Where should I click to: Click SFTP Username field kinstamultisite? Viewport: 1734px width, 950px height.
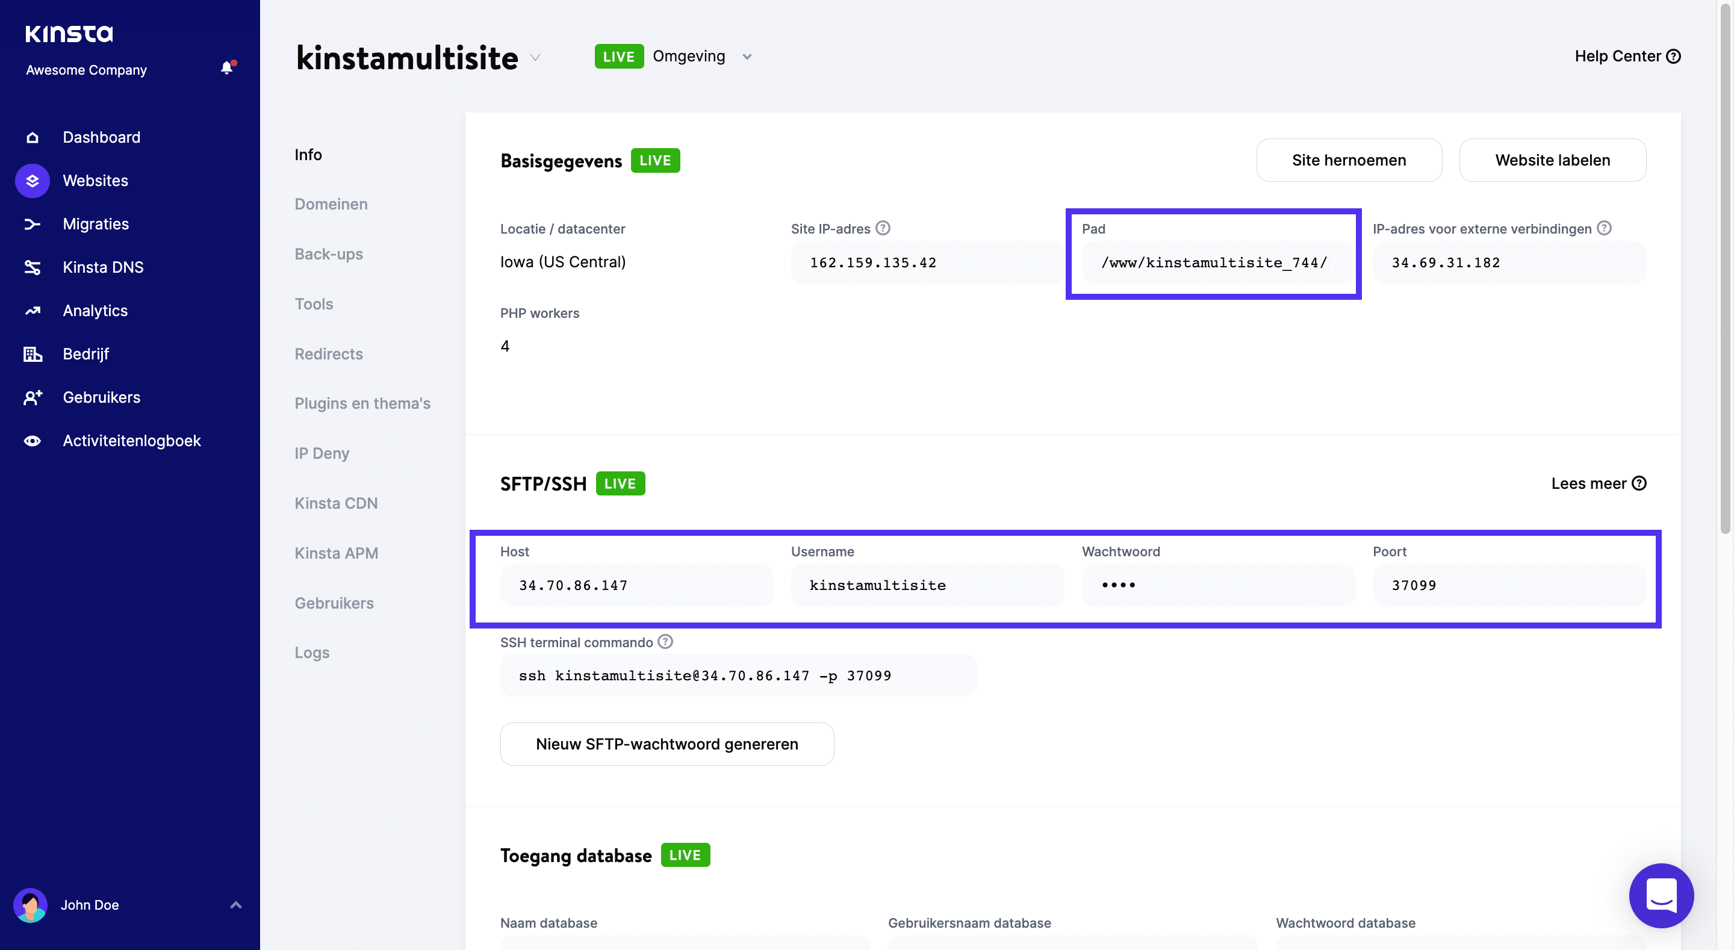tap(927, 585)
